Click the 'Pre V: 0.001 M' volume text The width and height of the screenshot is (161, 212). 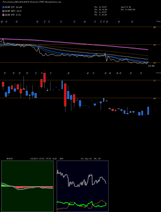[x=128, y=10]
